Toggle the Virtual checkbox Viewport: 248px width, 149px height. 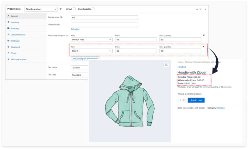click(x=74, y=9)
